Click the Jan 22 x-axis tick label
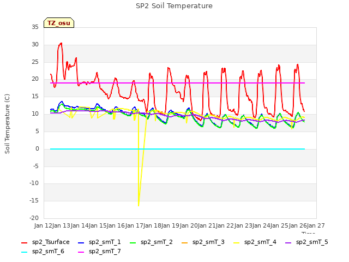This screenshot has width=349, height=262. click(225, 225)
